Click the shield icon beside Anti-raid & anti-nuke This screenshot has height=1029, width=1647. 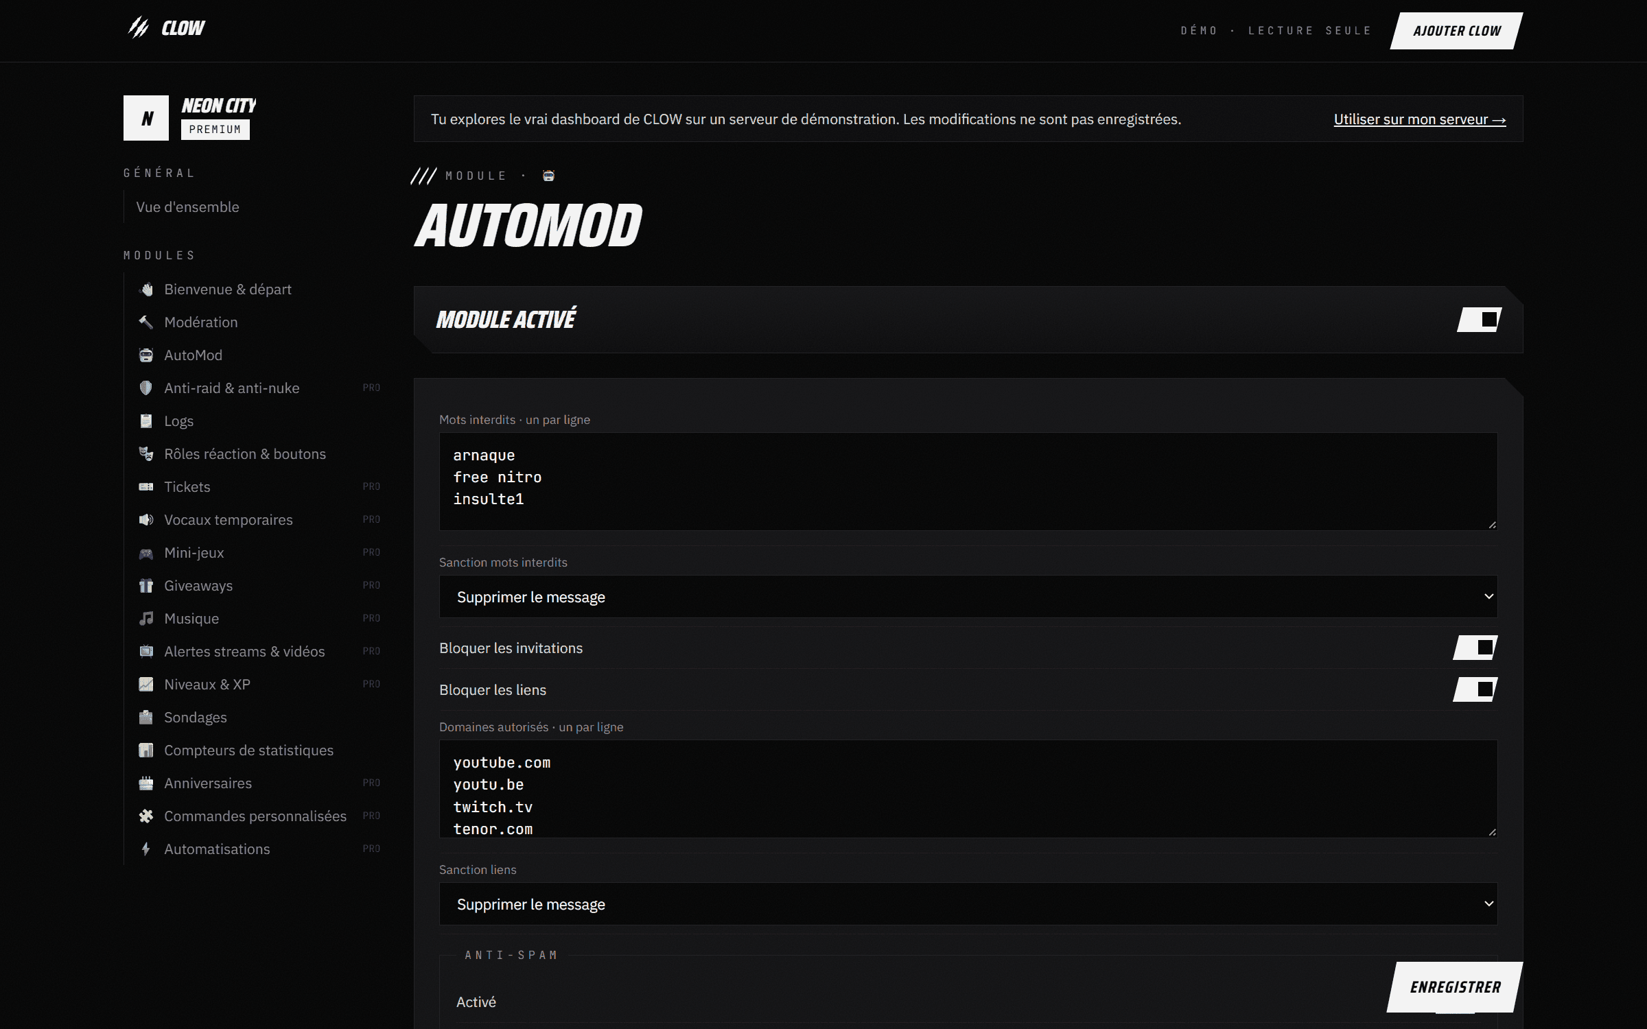[x=146, y=388]
